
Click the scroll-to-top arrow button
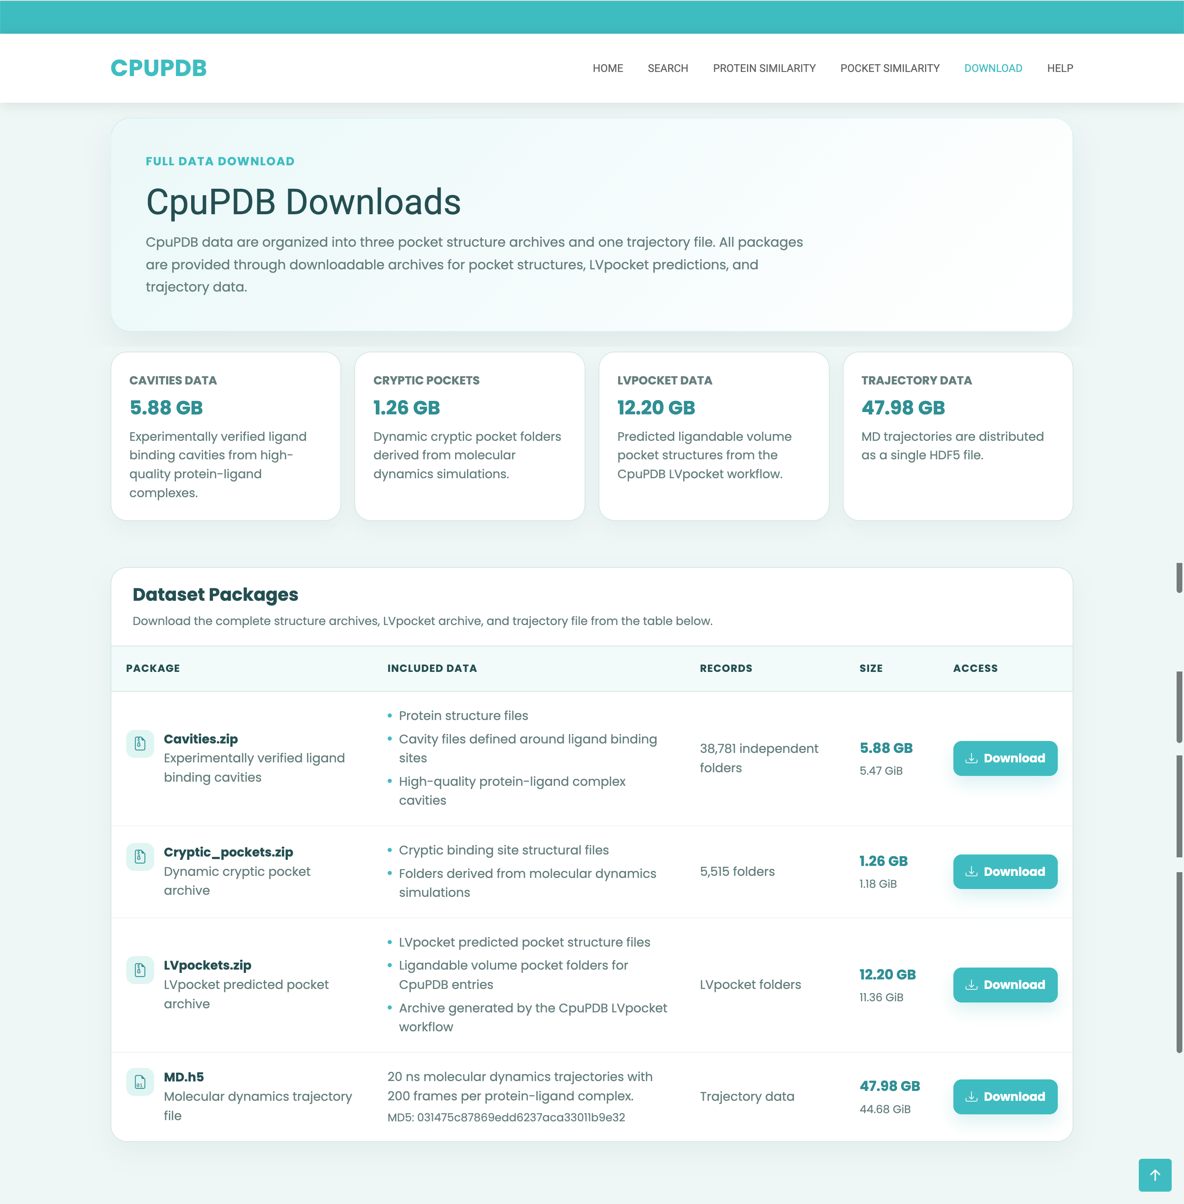tap(1155, 1175)
